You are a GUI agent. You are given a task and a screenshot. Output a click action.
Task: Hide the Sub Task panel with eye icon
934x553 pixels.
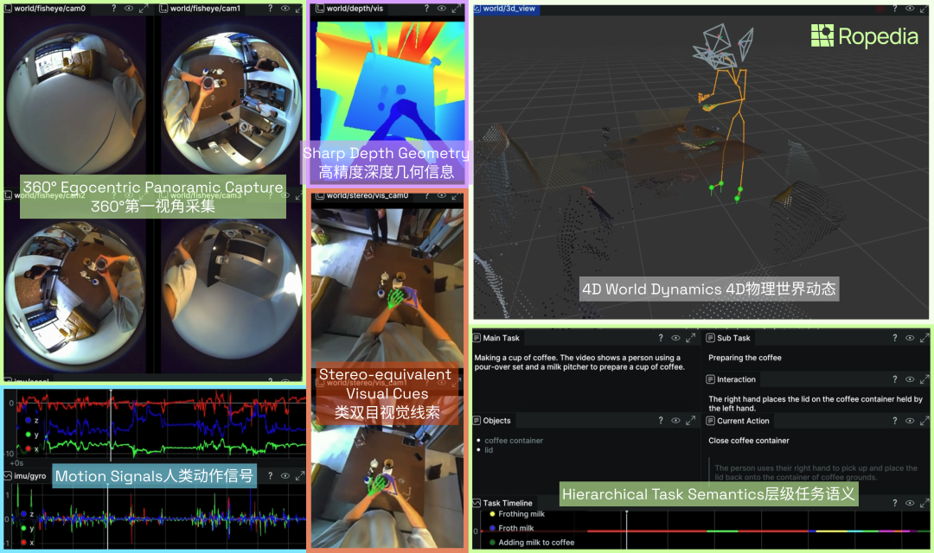pyautogui.click(x=910, y=339)
